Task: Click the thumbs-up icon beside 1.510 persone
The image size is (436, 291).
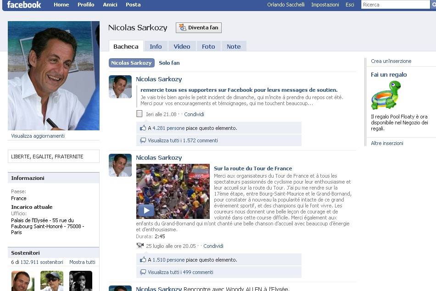Action: [143, 260]
